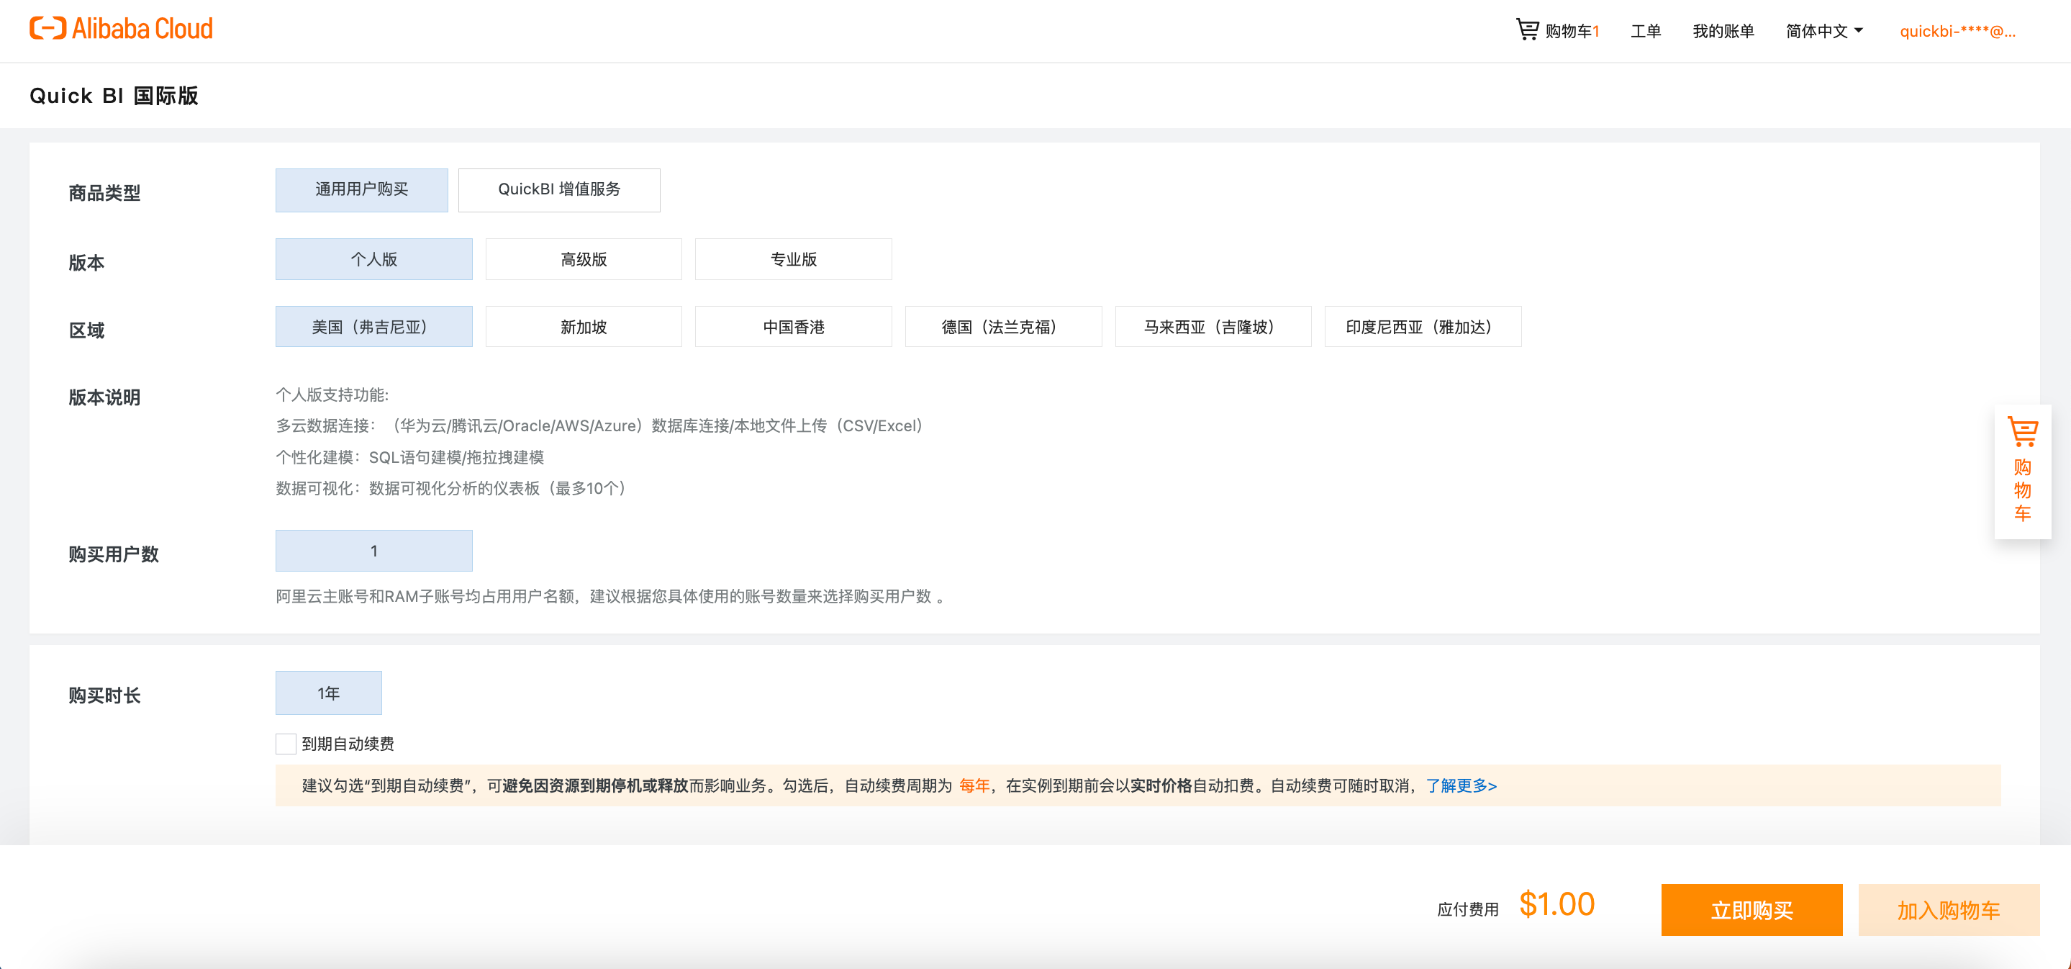2071x969 pixels.
Task: Select region 新加坡
Action: click(584, 327)
